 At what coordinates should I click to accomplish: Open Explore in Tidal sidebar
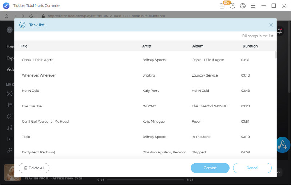[10, 58]
